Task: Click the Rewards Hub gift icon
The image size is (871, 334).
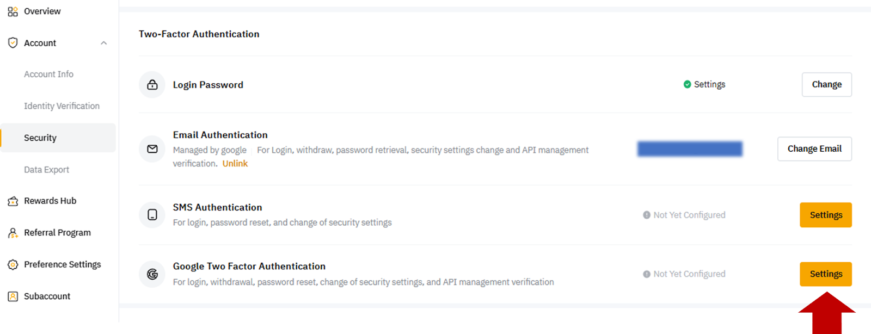Action: pyautogui.click(x=13, y=201)
